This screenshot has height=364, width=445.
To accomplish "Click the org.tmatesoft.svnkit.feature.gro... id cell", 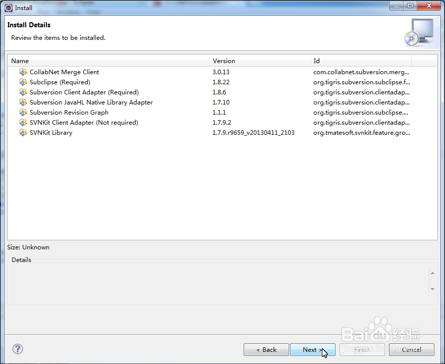I will tap(362, 133).
